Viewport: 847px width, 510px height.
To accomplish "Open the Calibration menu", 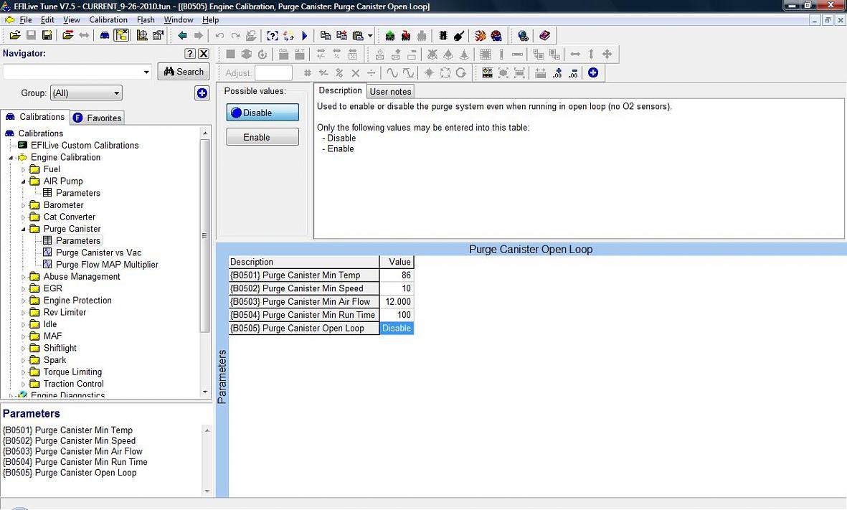I will [108, 19].
